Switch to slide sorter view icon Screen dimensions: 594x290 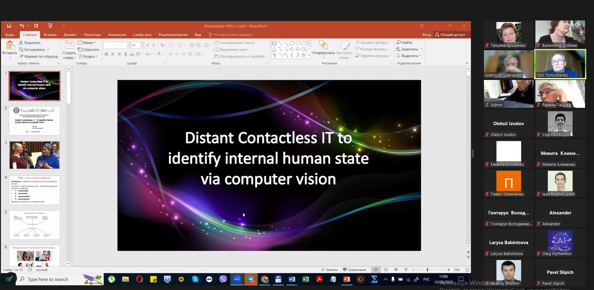pos(386,270)
